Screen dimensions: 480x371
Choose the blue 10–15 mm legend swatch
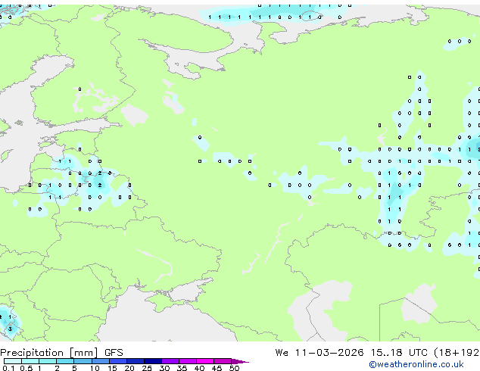tap(101, 361)
